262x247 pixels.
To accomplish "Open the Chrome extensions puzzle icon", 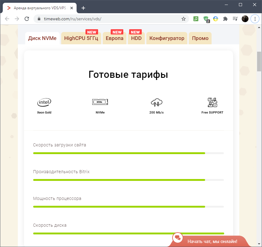I will (225, 19).
